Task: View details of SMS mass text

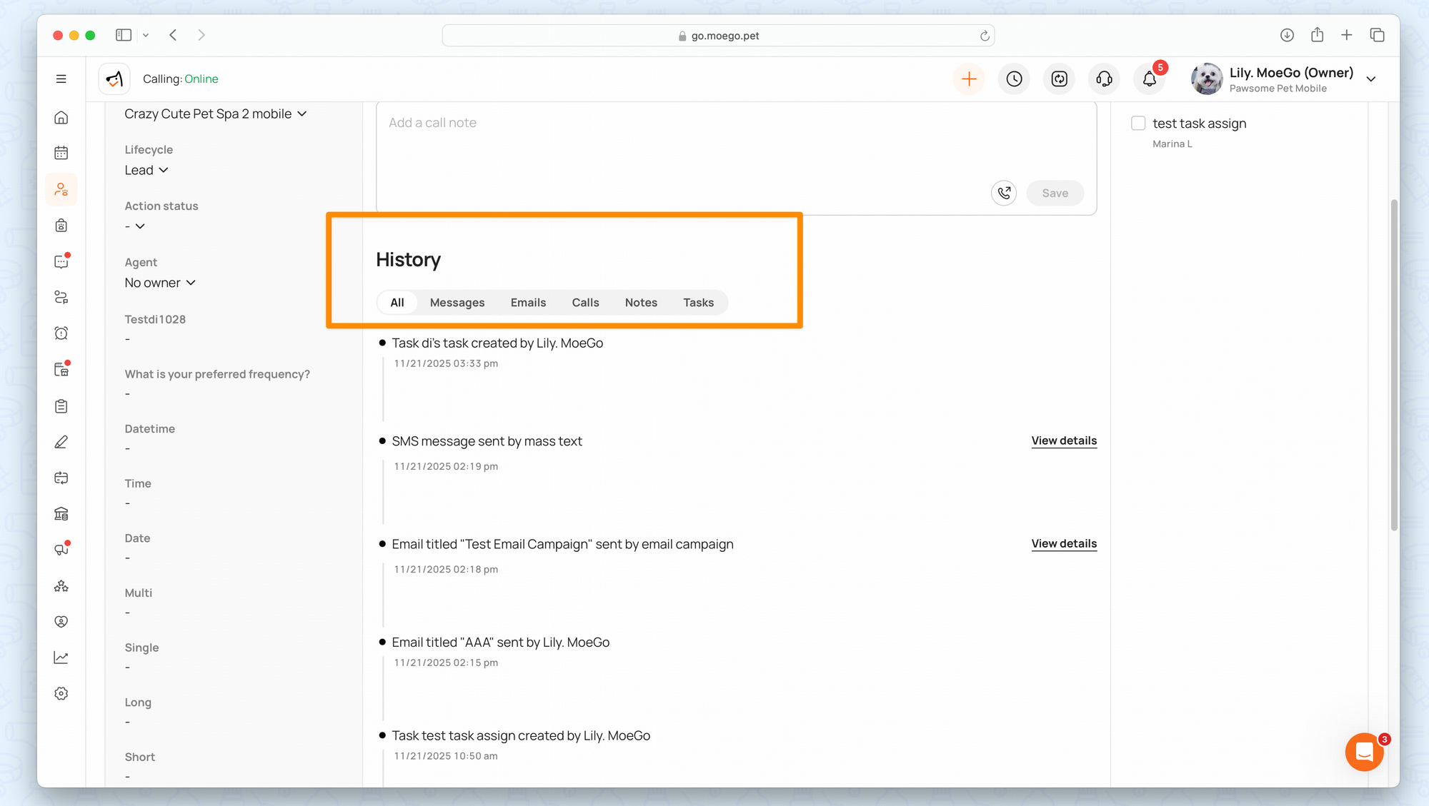Action: pos(1063,440)
